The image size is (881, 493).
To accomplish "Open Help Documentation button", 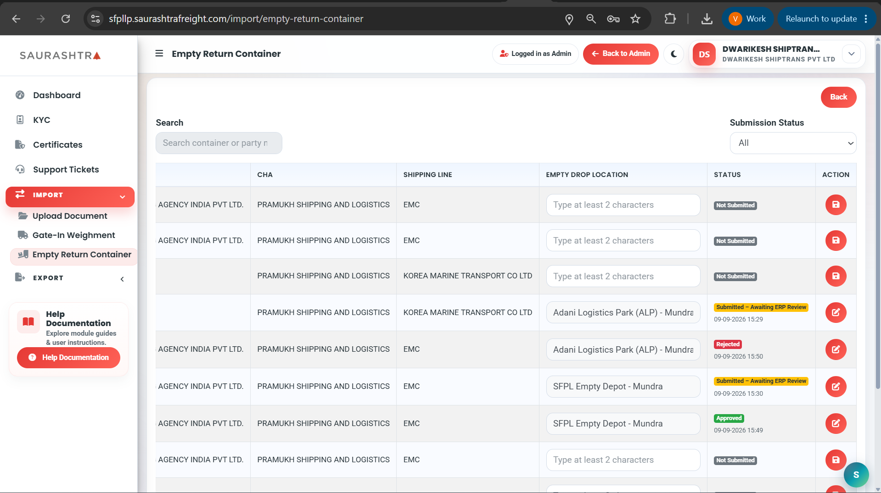I will (68, 358).
